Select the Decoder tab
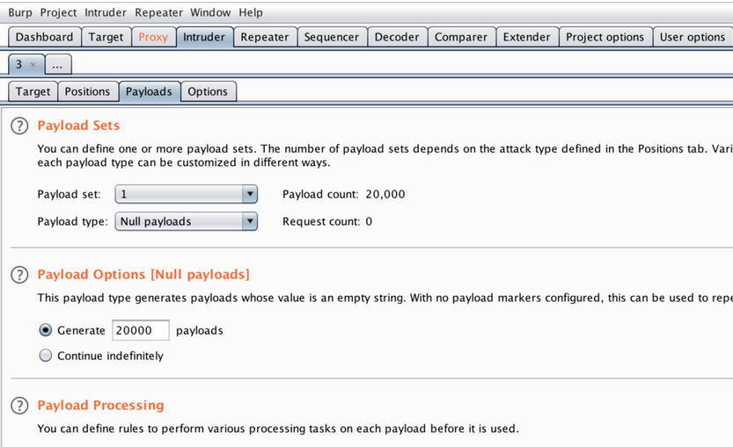Image resolution: width=733 pixels, height=447 pixels. [397, 37]
